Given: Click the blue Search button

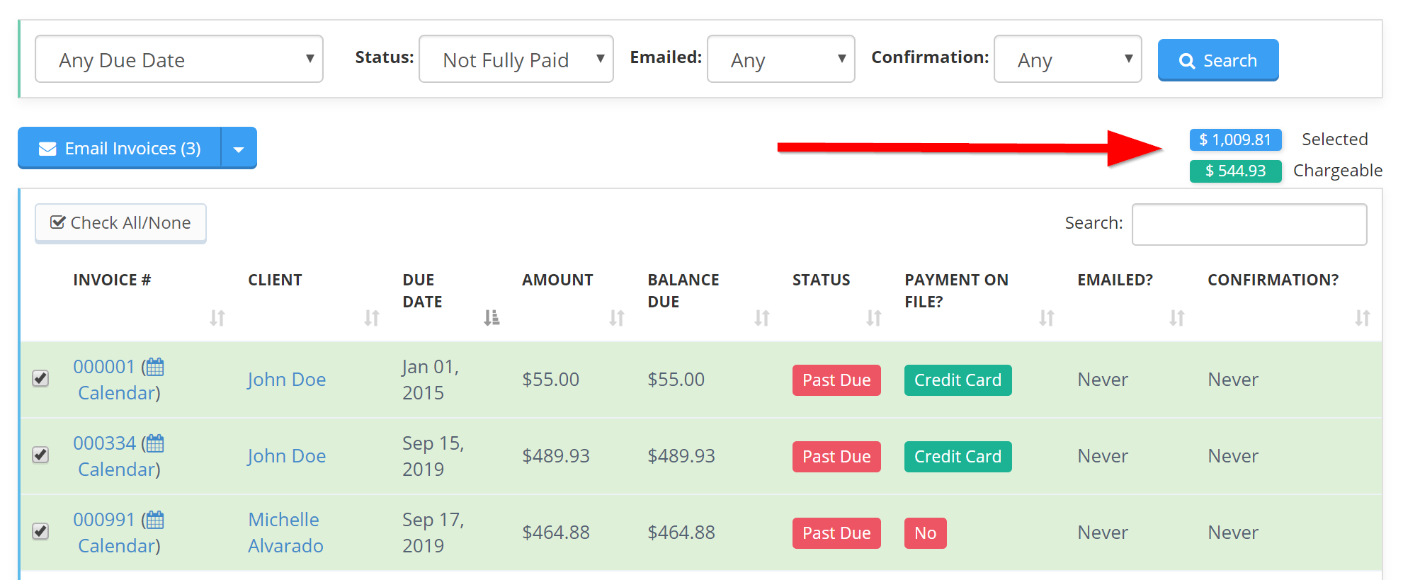Looking at the screenshot, I should tap(1218, 60).
